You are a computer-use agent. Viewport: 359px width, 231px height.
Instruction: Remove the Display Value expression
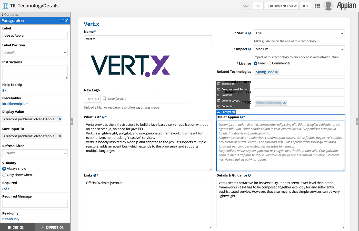[60, 119]
